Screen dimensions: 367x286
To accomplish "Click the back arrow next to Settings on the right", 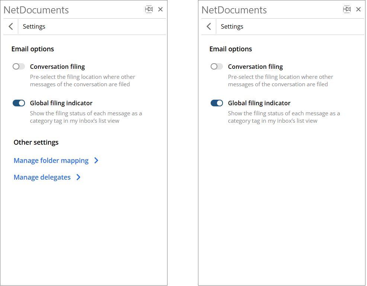I will pos(208,26).
